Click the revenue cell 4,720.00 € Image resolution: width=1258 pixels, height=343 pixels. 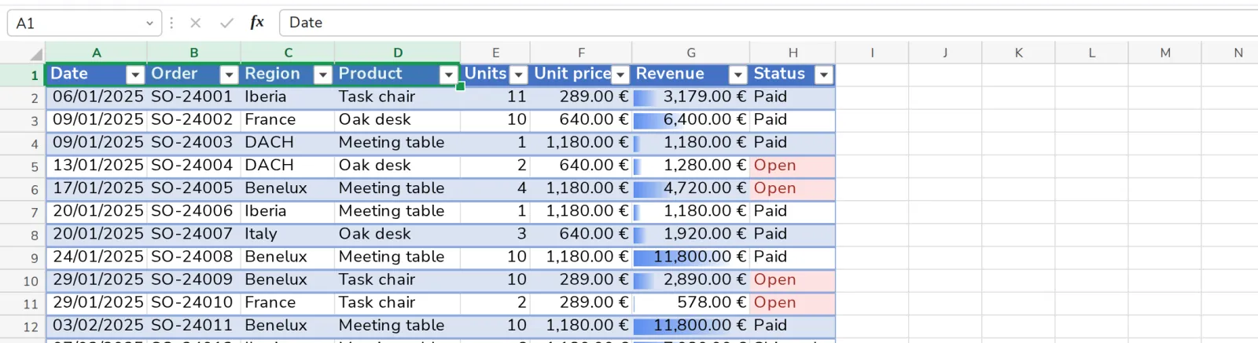690,188
